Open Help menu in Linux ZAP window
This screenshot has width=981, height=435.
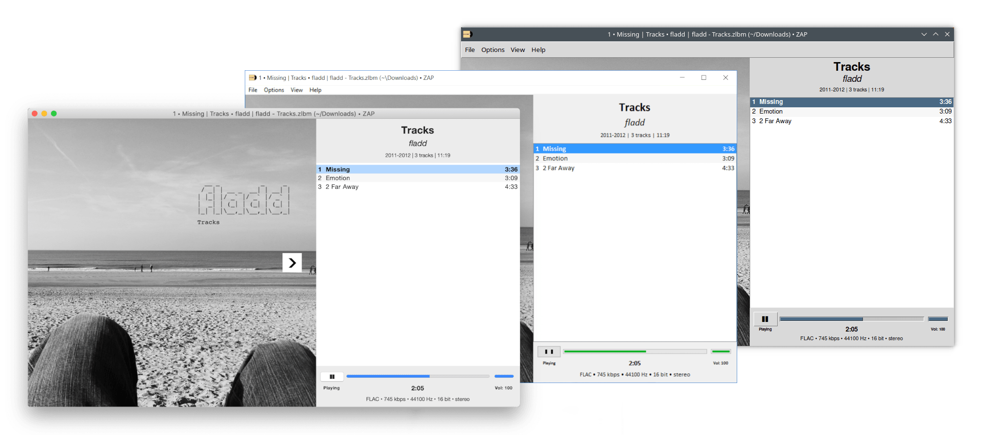click(x=538, y=50)
